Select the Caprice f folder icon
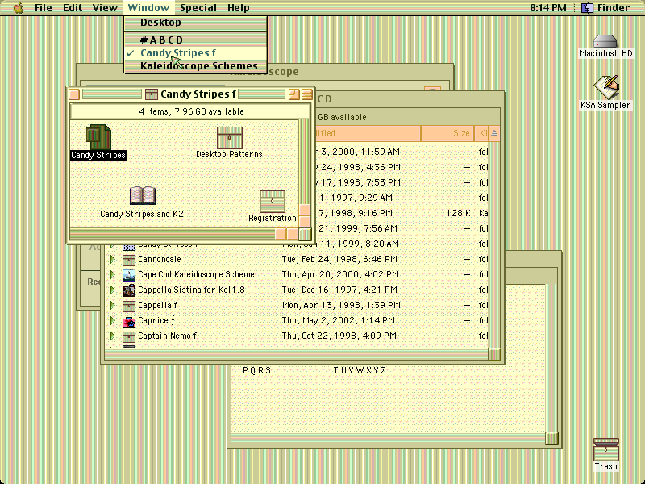Screen dimensions: 645x484 pyautogui.click(x=129, y=321)
